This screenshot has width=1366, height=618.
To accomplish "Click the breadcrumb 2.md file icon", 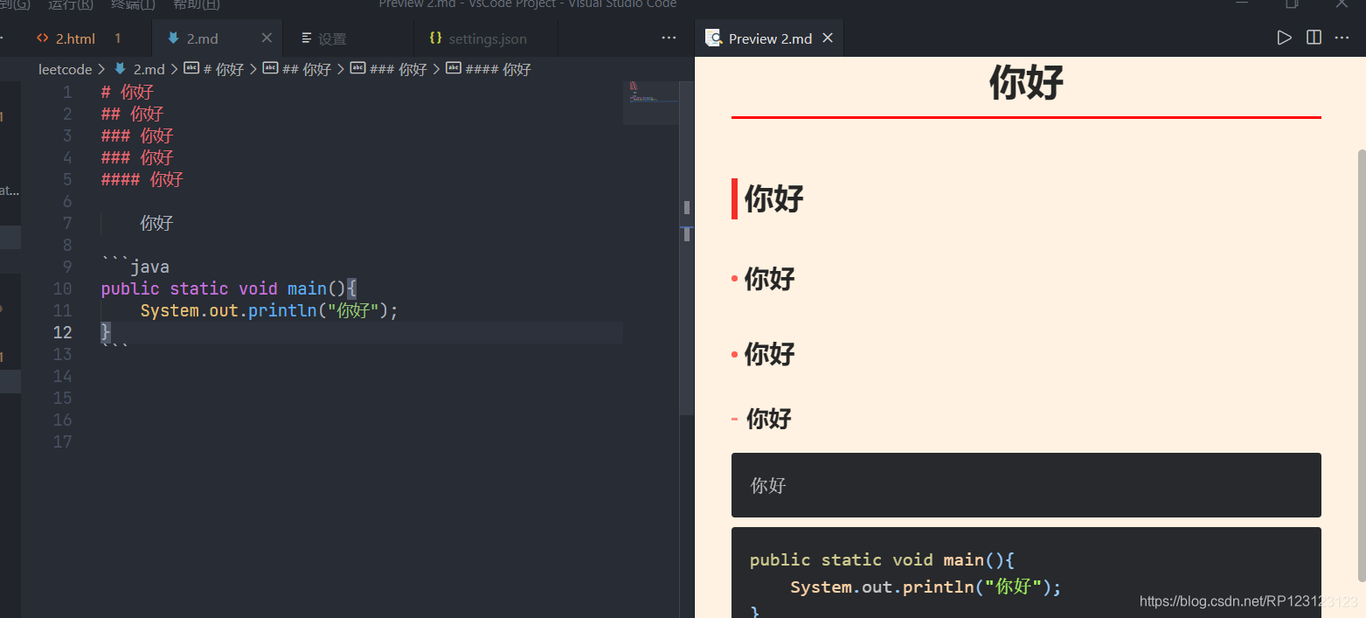I will coord(120,69).
